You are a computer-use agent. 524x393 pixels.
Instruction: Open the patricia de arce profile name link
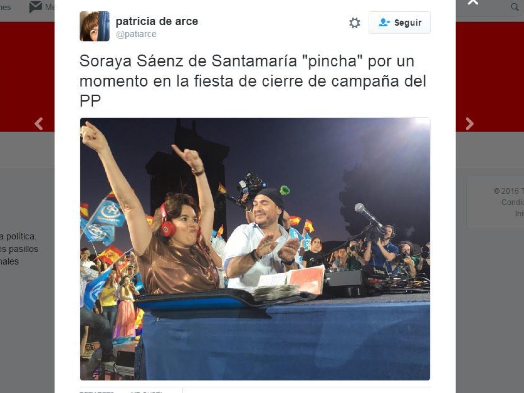click(157, 21)
